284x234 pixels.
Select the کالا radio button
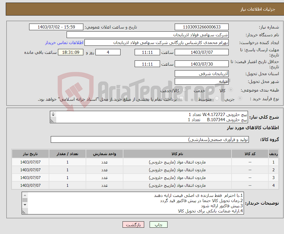point(231,90)
